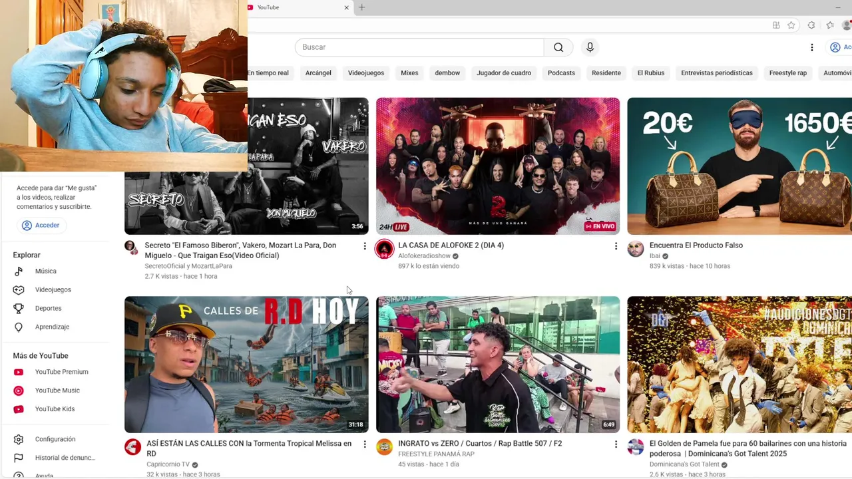Click the browser address bar
This screenshot has width=852, height=479.
[x=506, y=25]
